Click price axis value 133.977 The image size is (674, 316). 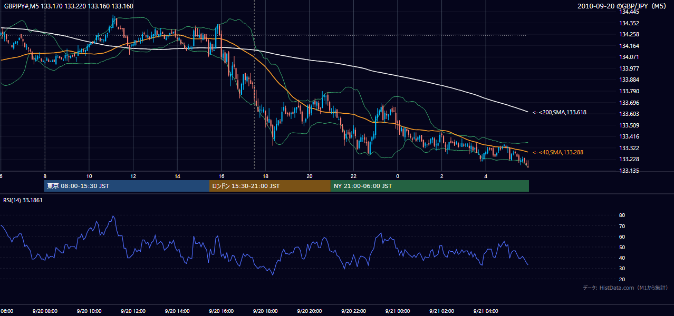point(629,68)
